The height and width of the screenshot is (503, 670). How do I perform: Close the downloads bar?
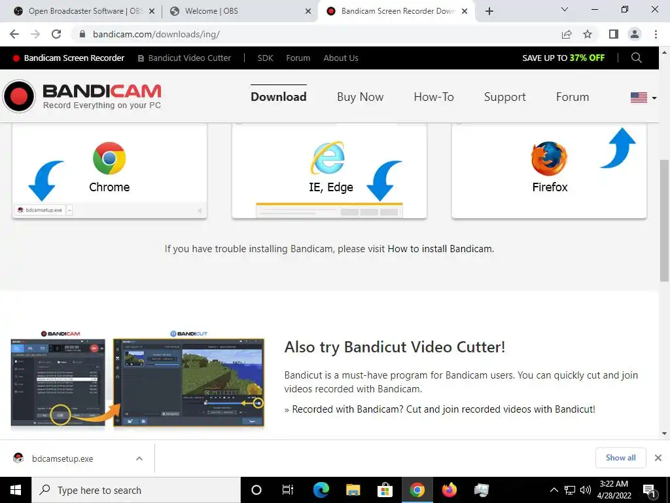click(658, 458)
